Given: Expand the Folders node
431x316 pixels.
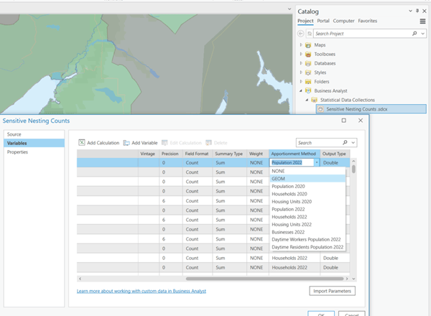Looking at the screenshot, I should 301,81.
